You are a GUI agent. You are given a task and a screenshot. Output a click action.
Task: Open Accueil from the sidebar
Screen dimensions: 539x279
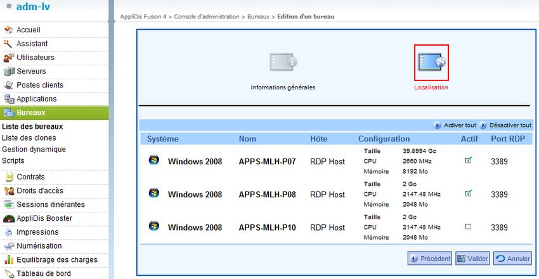click(28, 30)
